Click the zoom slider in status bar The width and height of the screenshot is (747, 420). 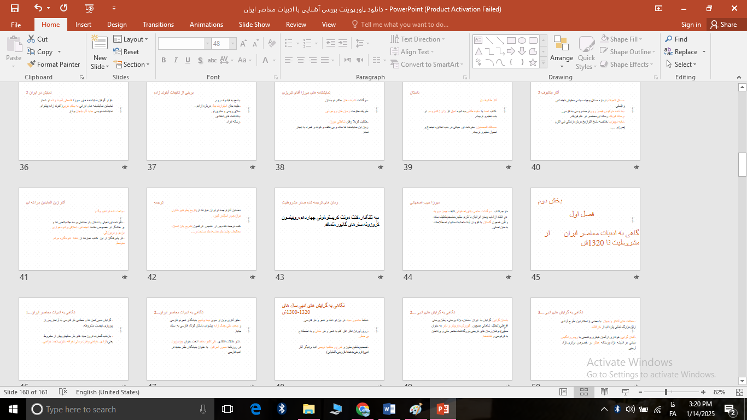tap(666, 392)
